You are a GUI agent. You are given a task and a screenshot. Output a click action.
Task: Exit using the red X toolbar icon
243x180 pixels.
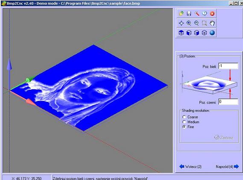[212, 14]
